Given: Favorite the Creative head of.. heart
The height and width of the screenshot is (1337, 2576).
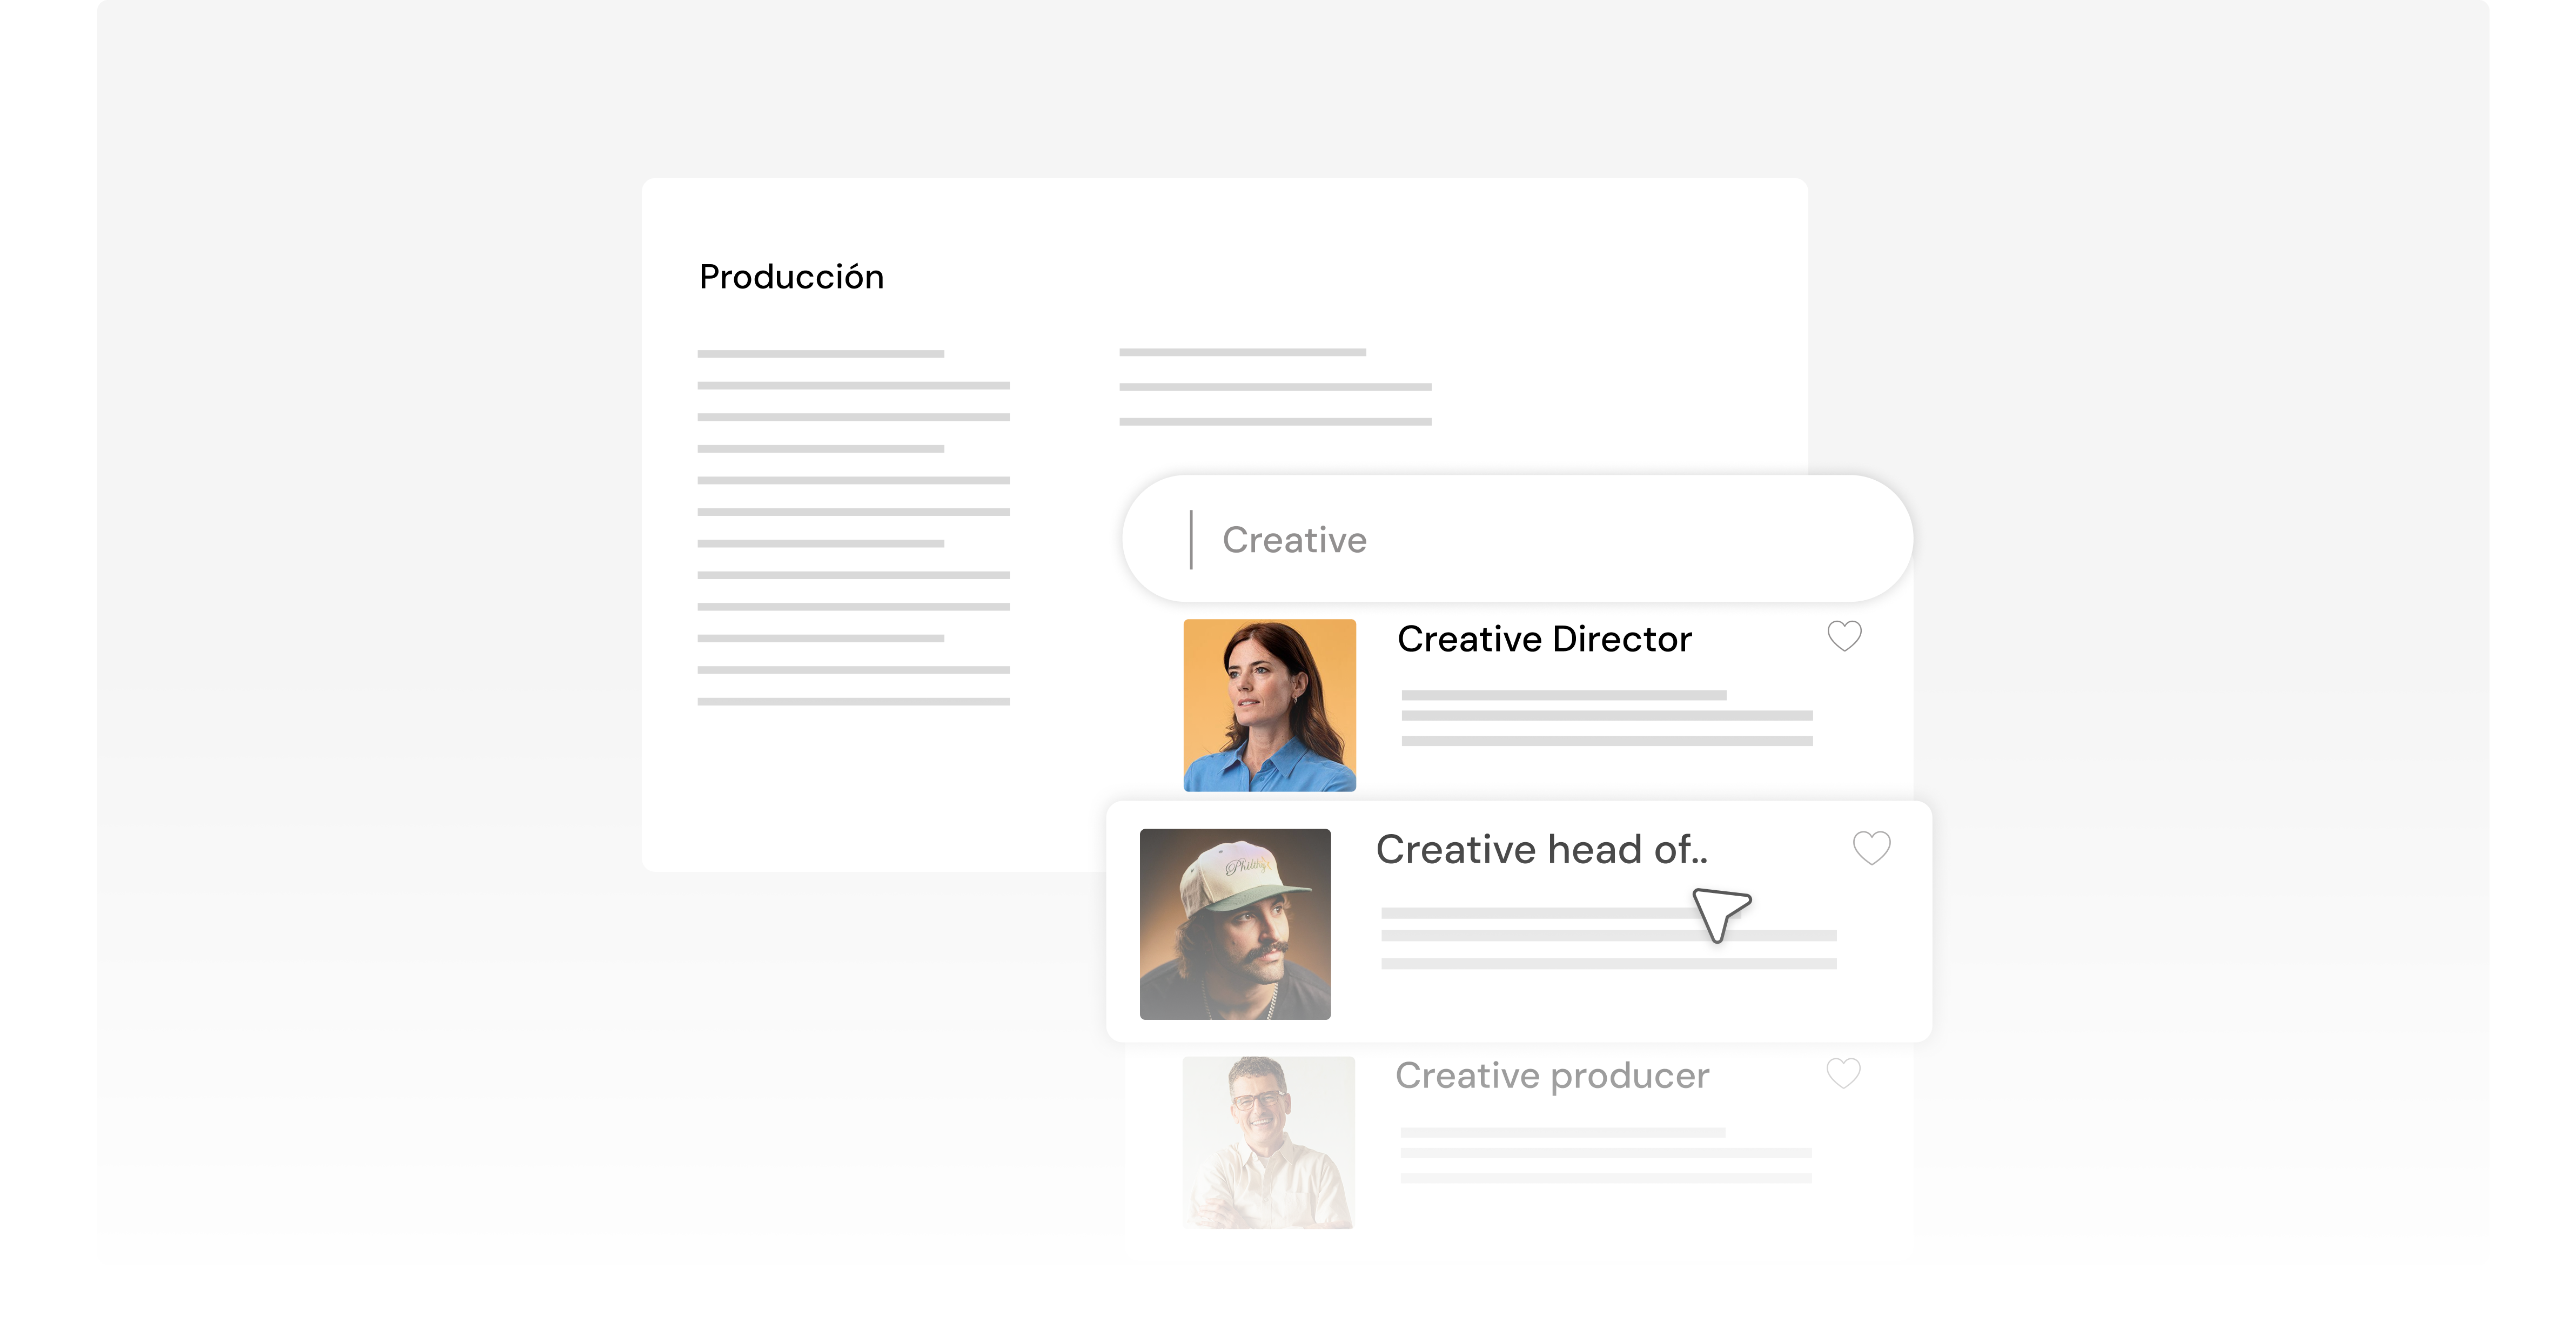Looking at the screenshot, I should tap(1871, 848).
